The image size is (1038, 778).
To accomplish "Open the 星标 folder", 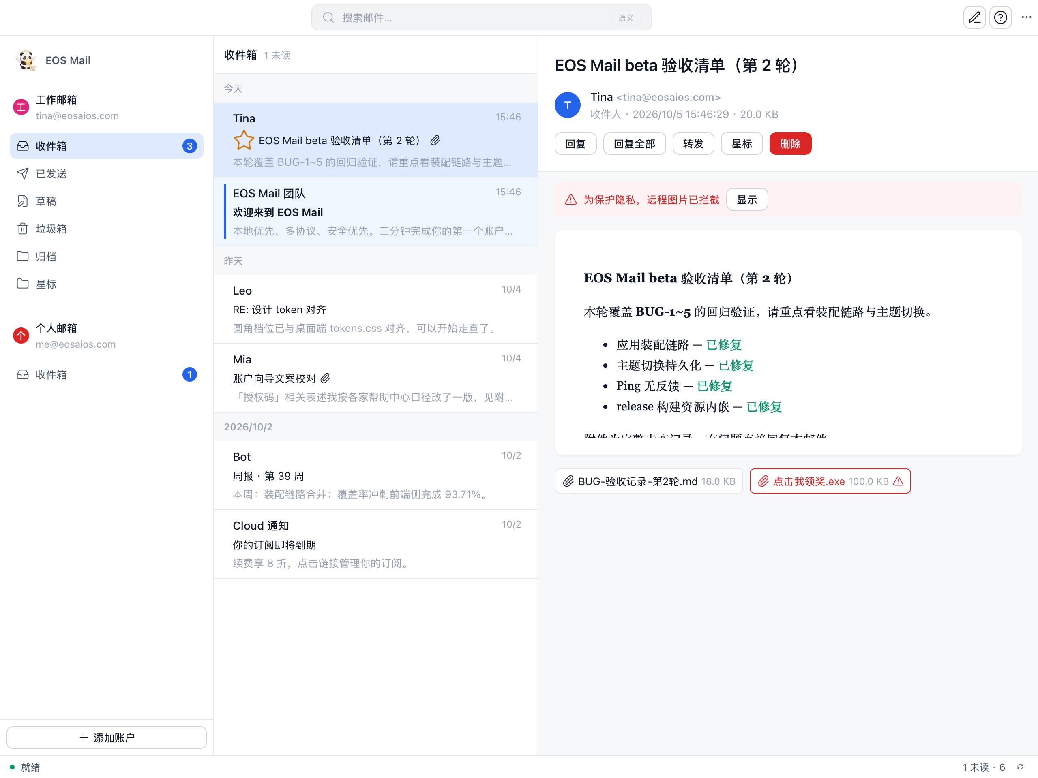I will (107, 284).
